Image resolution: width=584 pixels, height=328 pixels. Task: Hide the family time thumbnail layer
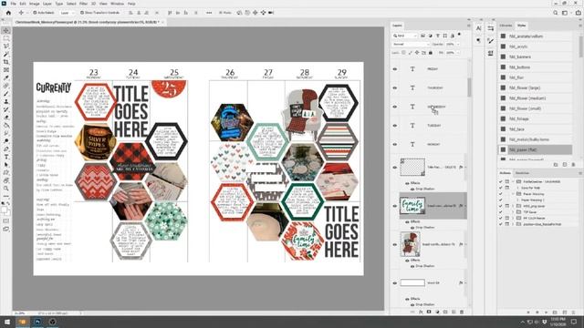coord(395,206)
